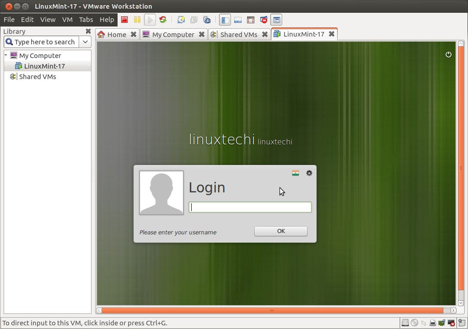Viewport: 468px width, 329px height.
Task: Toggle the library sidebar view icon
Action: [x=225, y=20]
